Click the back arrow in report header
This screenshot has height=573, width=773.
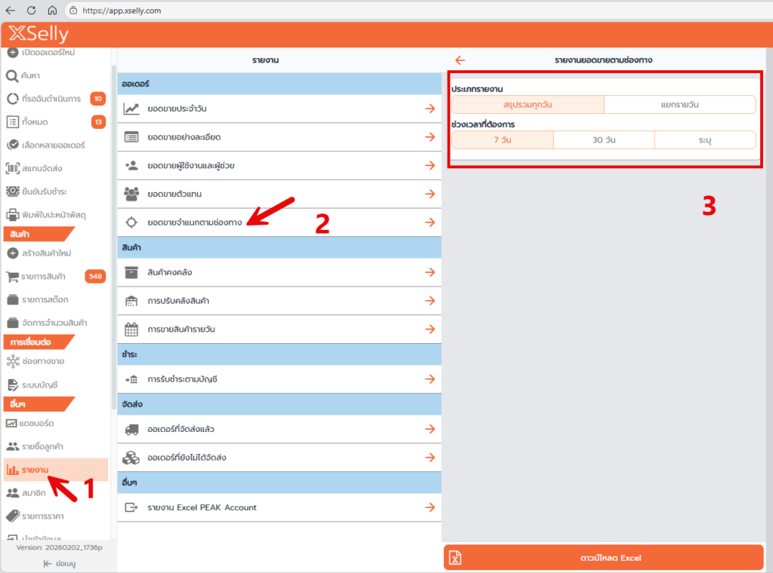[x=460, y=60]
